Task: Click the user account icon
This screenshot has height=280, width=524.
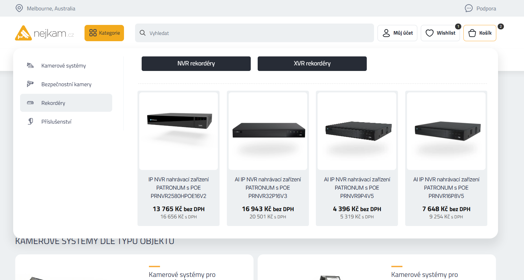Action: (386, 33)
